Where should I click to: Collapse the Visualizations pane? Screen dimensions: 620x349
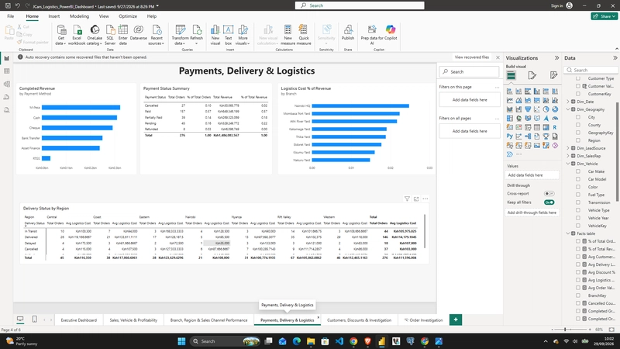click(556, 57)
